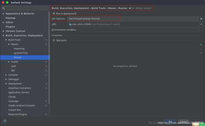Expand the Gradle node
The image size is (205, 126).
pyautogui.click(x=9, y=62)
